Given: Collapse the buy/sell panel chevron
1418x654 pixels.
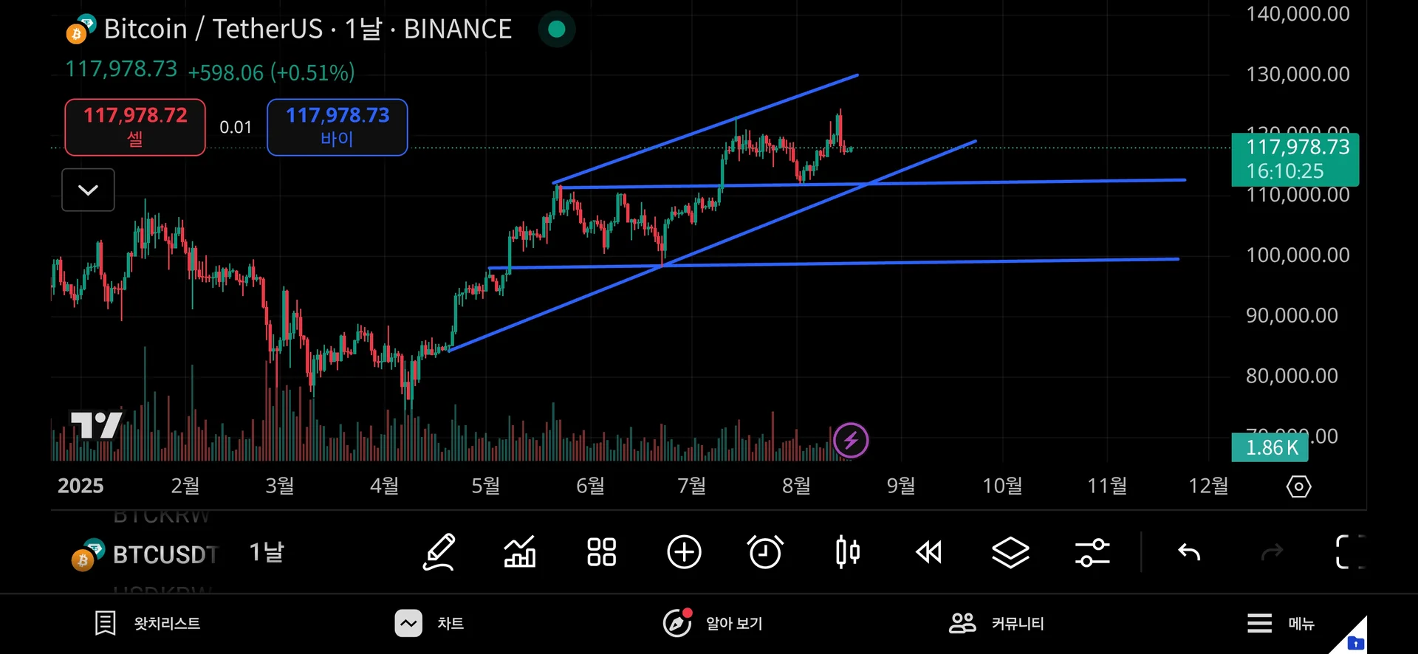Looking at the screenshot, I should 88,190.
